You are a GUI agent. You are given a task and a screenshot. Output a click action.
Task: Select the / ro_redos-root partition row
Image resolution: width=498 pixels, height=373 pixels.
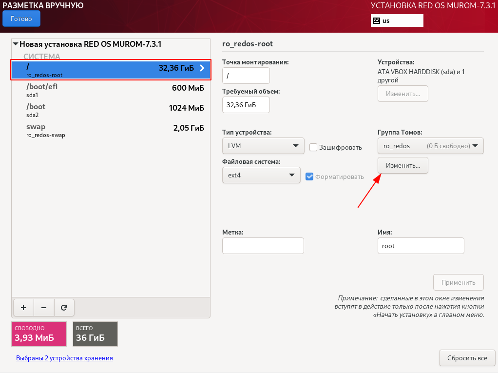point(111,70)
